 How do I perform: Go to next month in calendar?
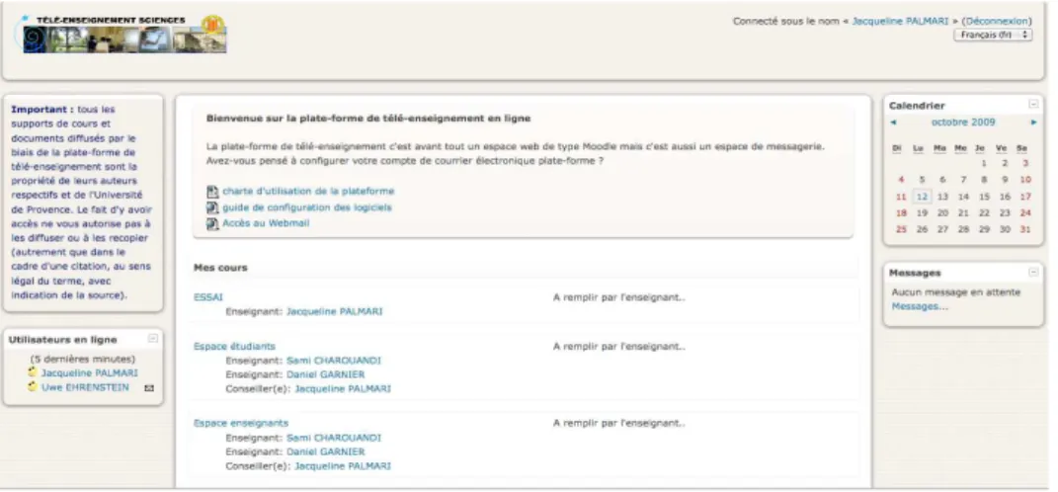pos(1033,123)
